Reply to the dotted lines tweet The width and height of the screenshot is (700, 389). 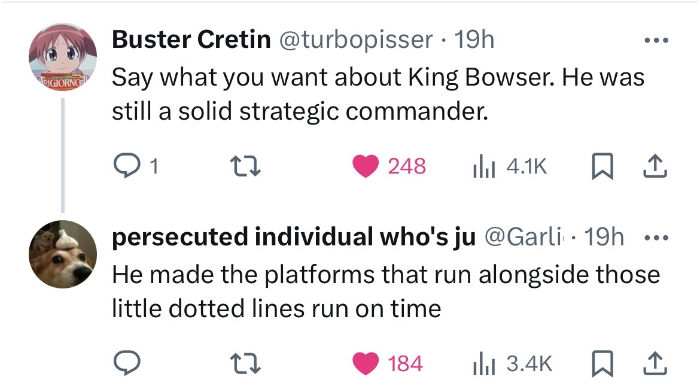(127, 363)
